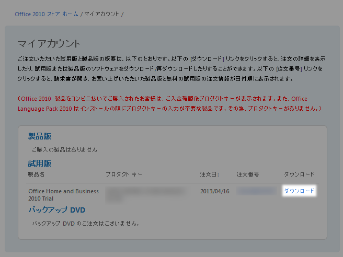Click the highlighted ダウンロード link in the trial row
343x257 pixels.
[x=299, y=191]
